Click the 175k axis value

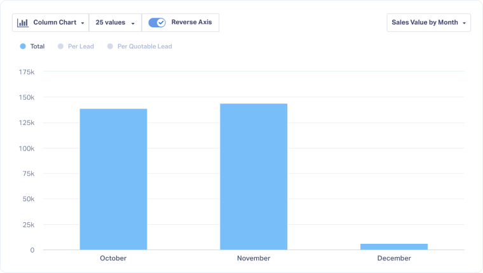click(x=27, y=72)
